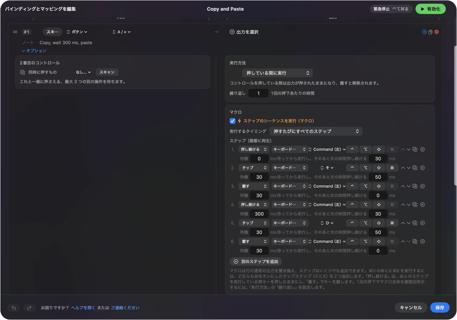Move macro step 2 down
The height and width of the screenshot is (320, 457).
pyautogui.click(x=408, y=168)
